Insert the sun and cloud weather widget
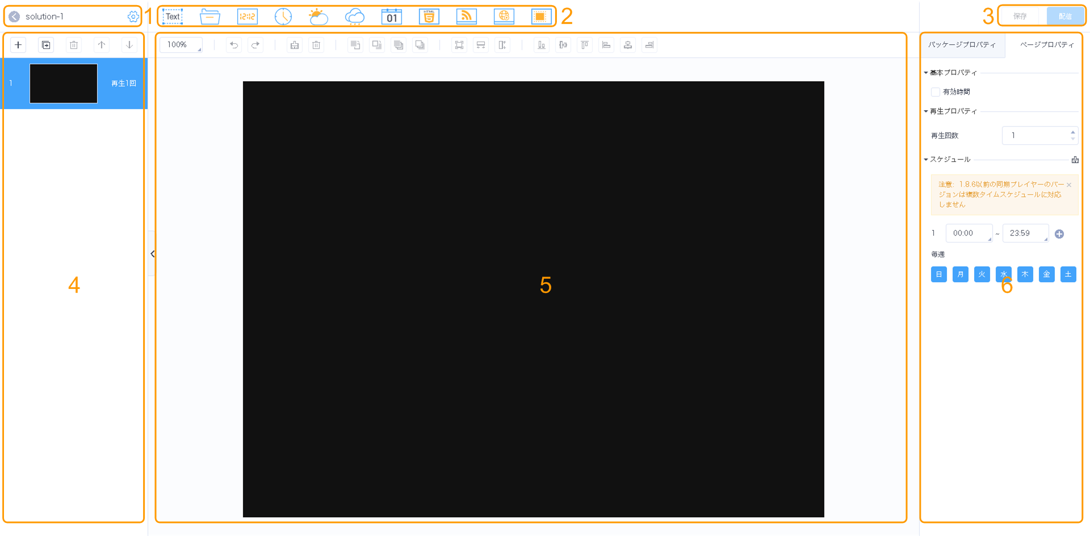The image size is (1090, 536). click(x=318, y=16)
